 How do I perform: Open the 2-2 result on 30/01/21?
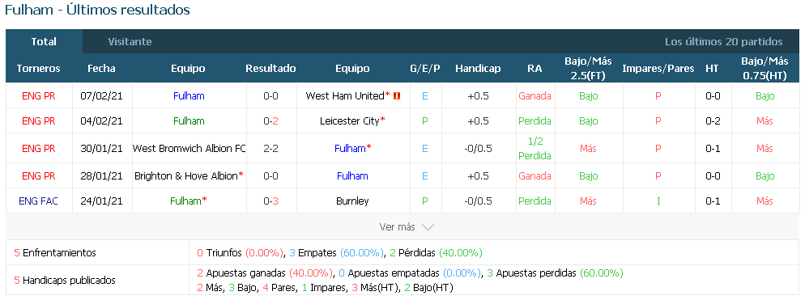[270, 148]
